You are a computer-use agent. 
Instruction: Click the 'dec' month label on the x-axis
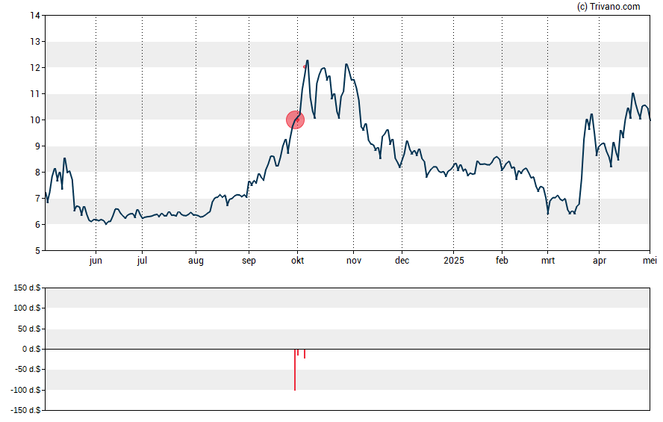click(402, 261)
